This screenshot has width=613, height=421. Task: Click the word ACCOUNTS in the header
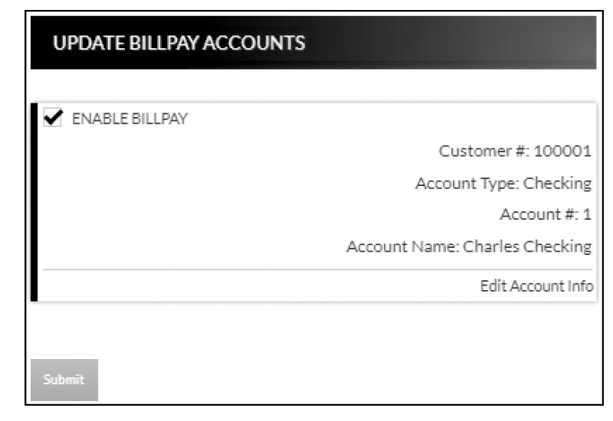pyautogui.click(x=264, y=43)
